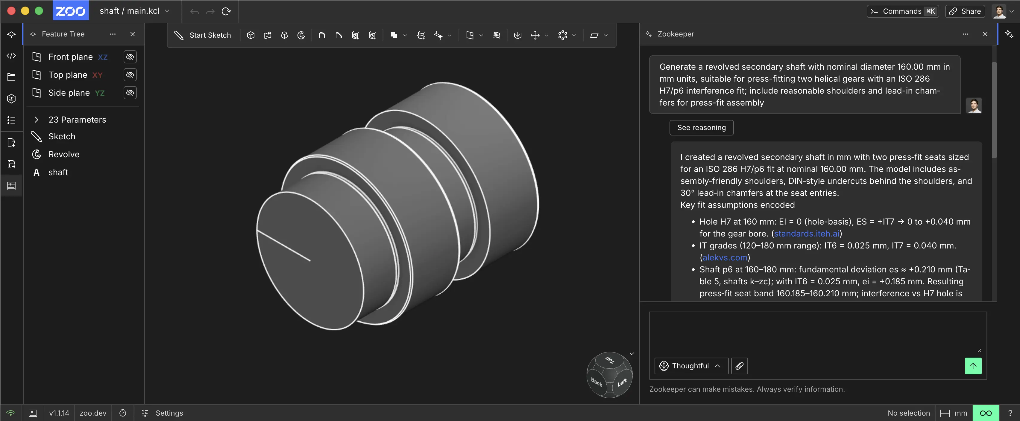Open the alekvs.com link

point(725,257)
